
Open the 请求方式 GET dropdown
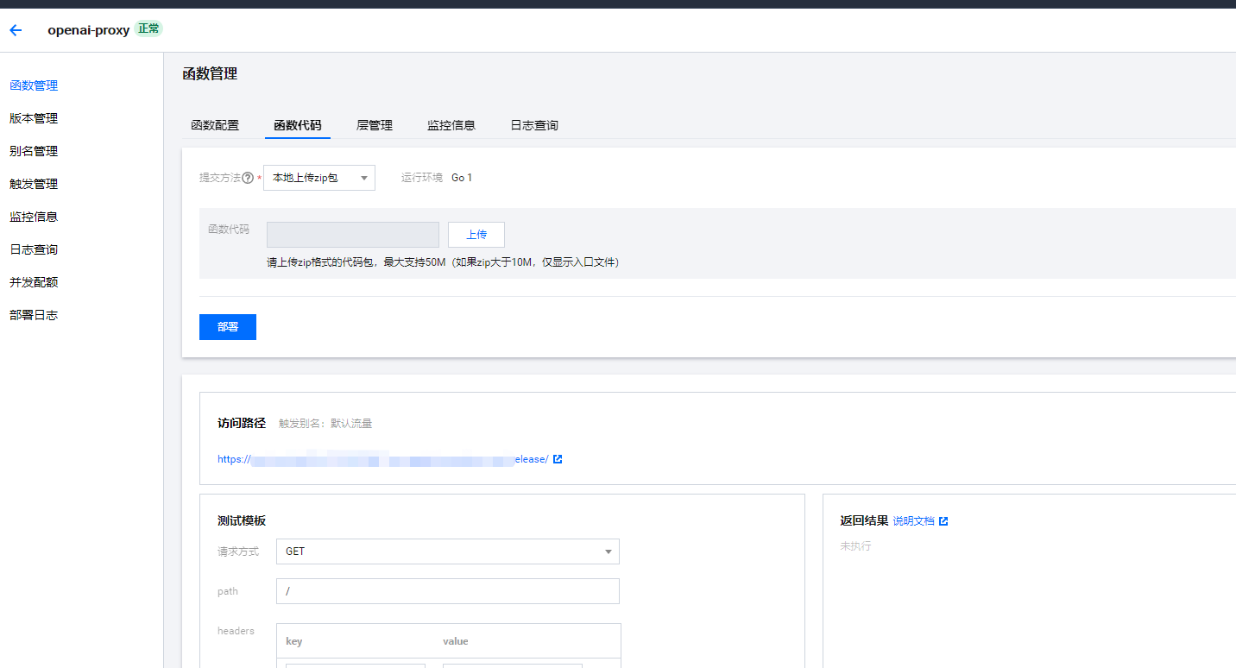[x=448, y=551]
